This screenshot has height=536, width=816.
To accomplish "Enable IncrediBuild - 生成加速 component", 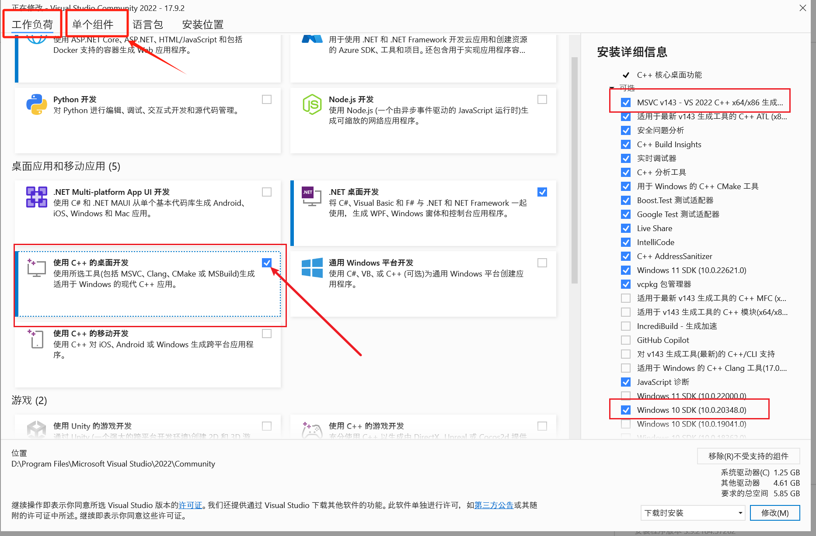I will tap(626, 326).
